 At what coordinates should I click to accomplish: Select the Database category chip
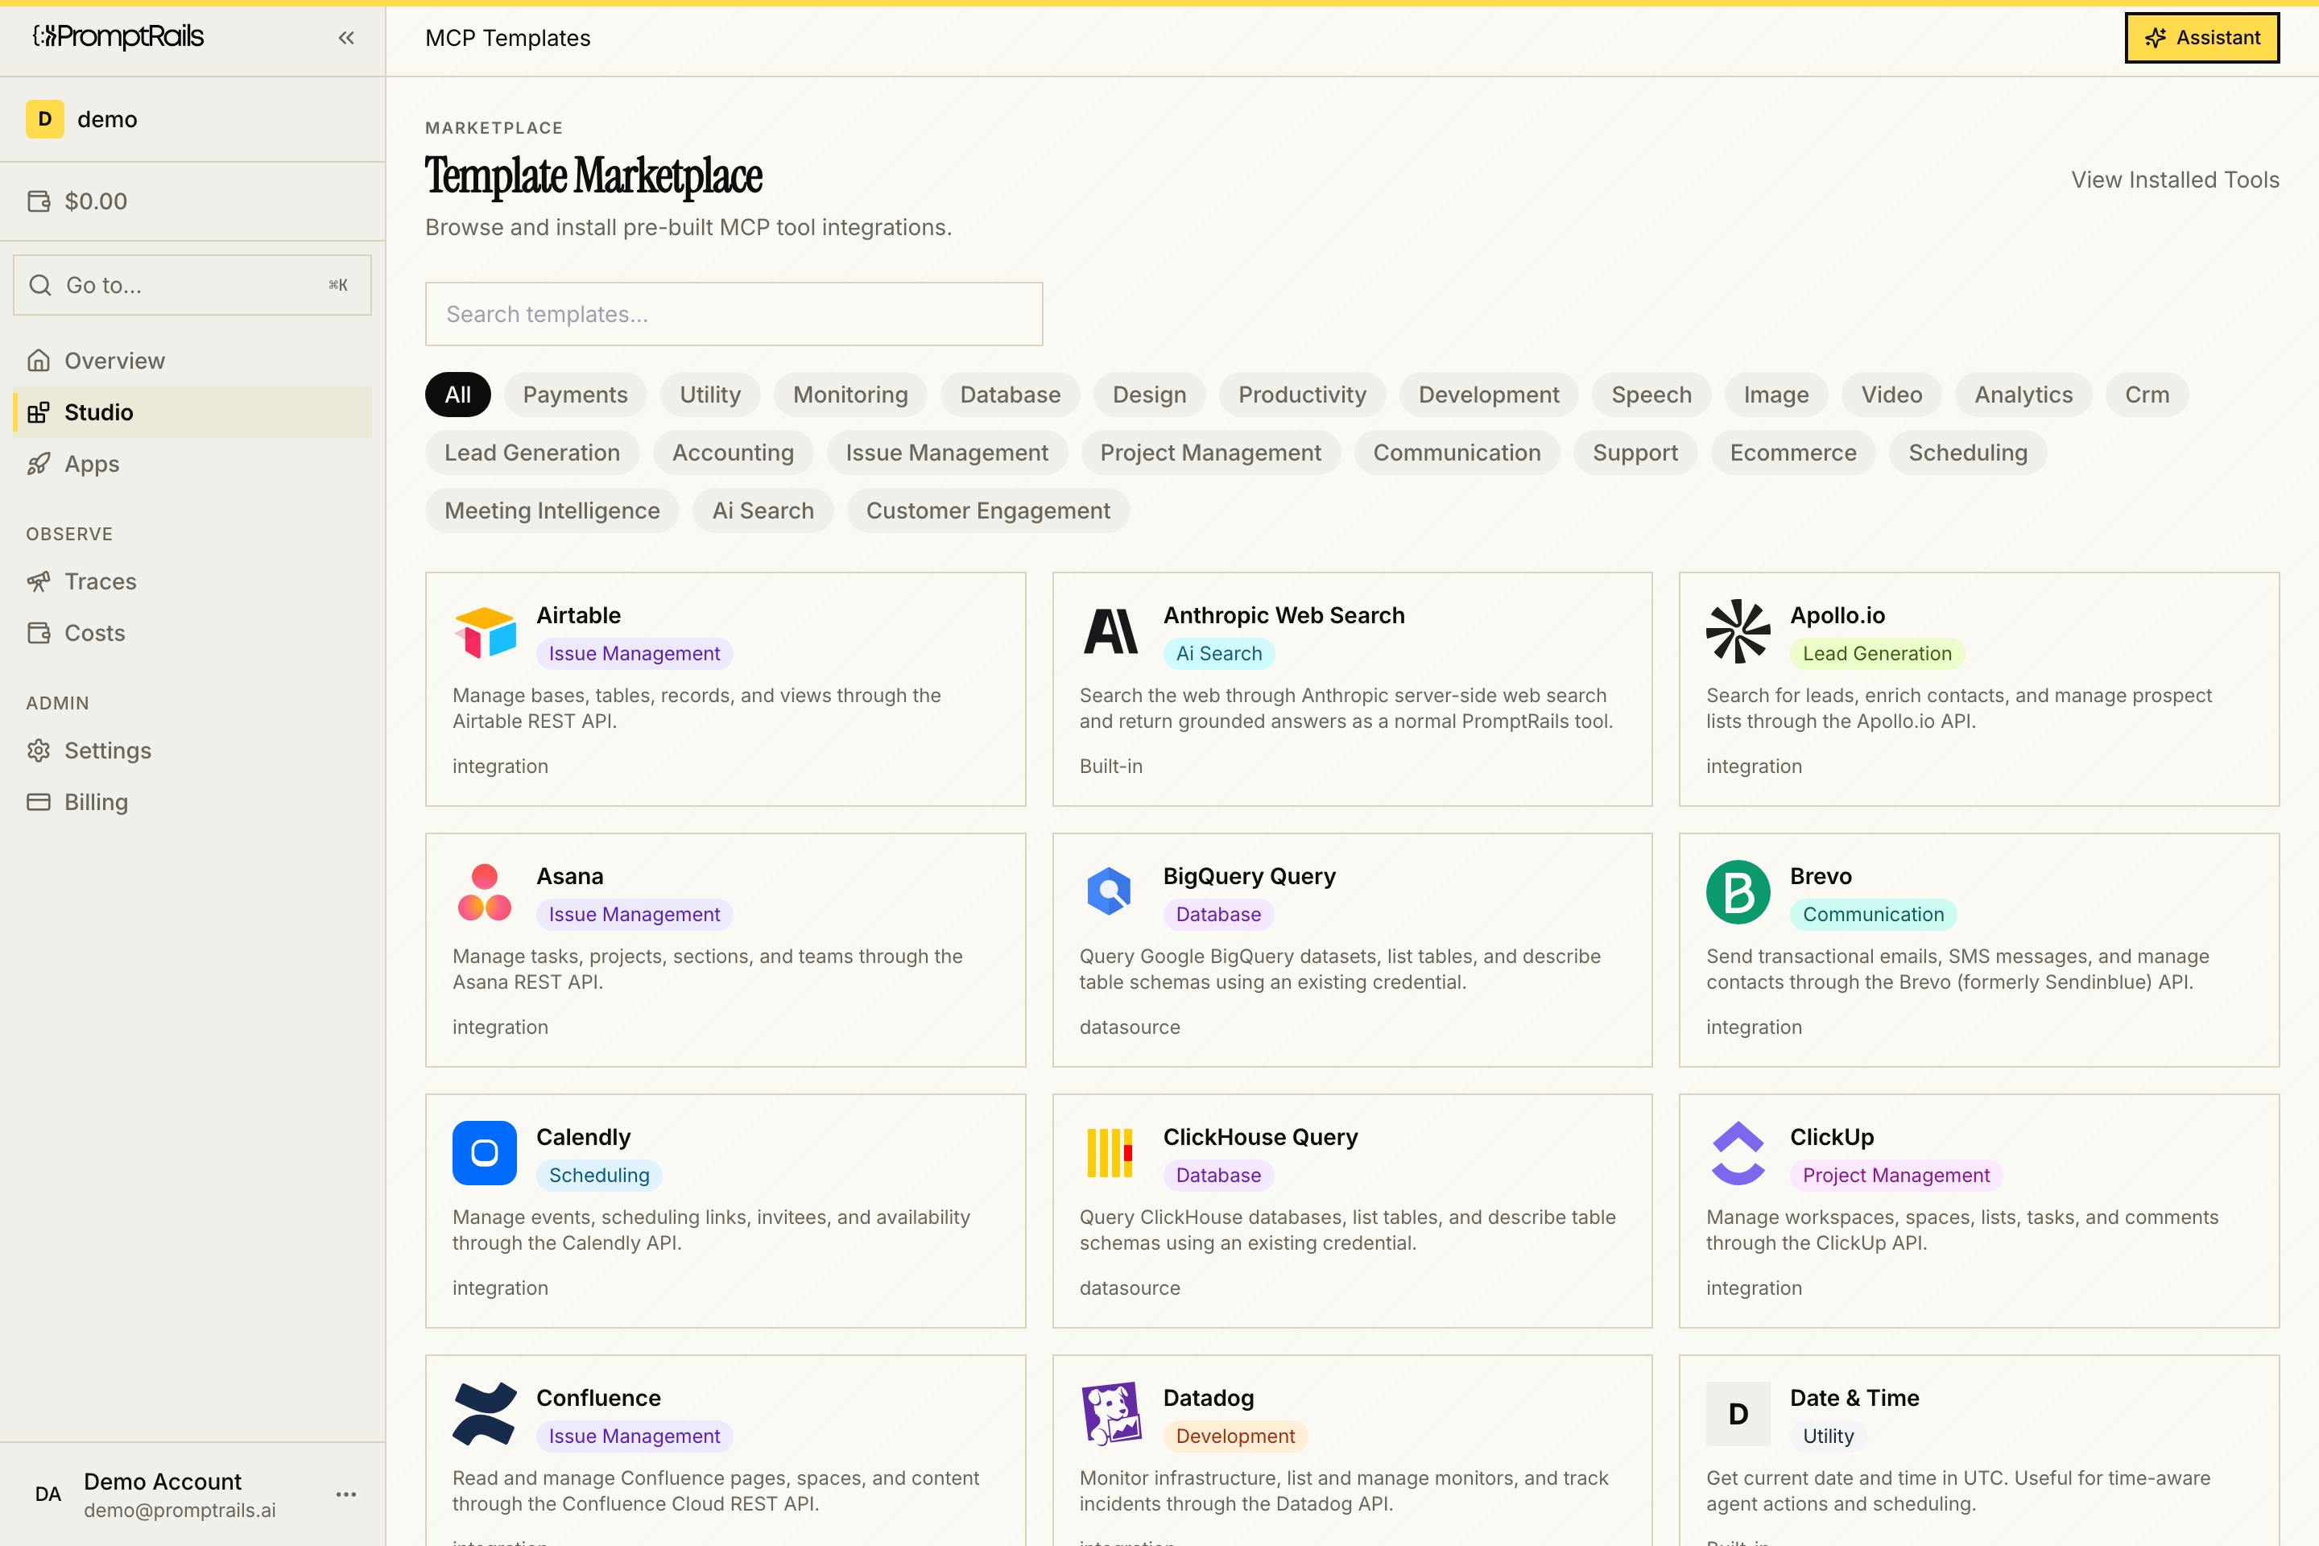(x=1010, y=395)
